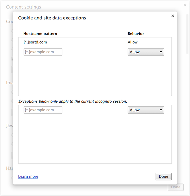Viewport: 190px width, 196px height.
Task: Open the Learn more link
Action: click(x=28, y=177)
